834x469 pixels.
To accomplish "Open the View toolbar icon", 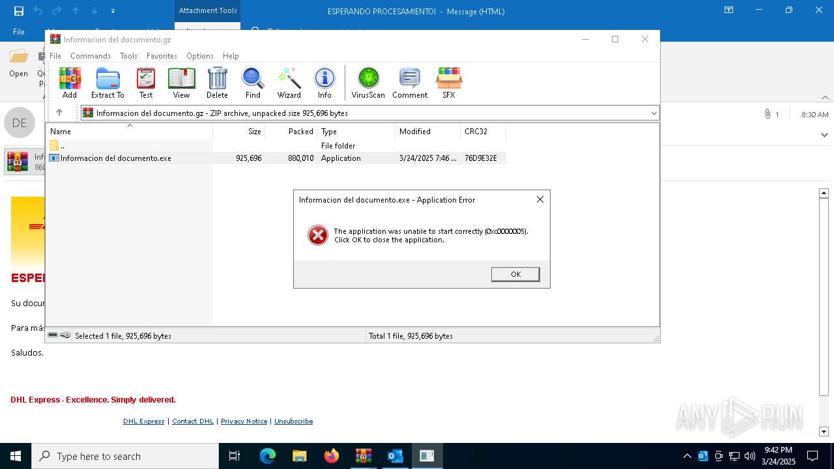I will pos(181,83).
